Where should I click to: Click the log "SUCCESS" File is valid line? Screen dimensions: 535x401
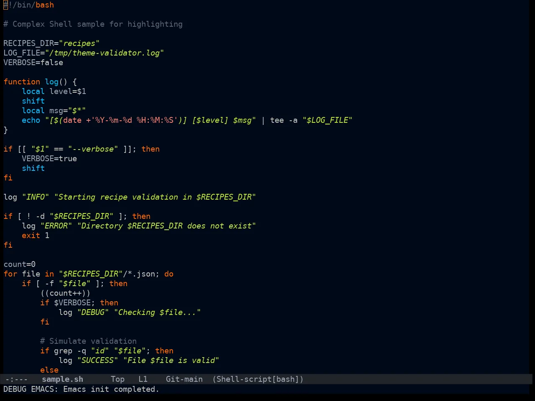(x=139, y=360)
